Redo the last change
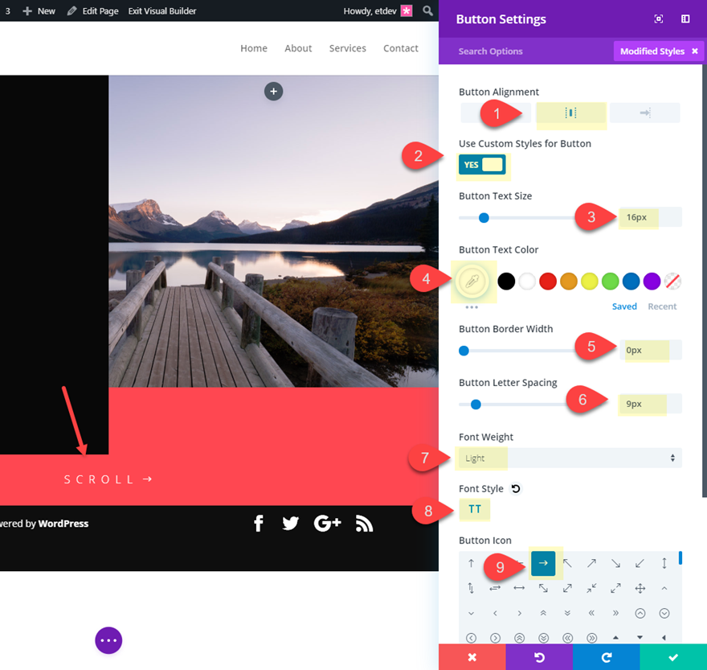 607,657
